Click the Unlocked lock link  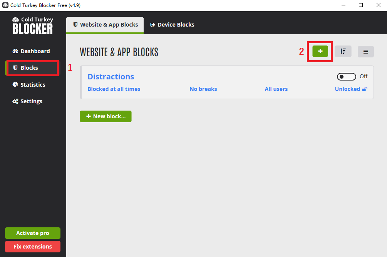(351, 89)
